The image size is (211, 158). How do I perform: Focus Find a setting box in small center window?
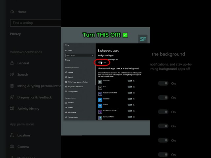tap(80, 55)
